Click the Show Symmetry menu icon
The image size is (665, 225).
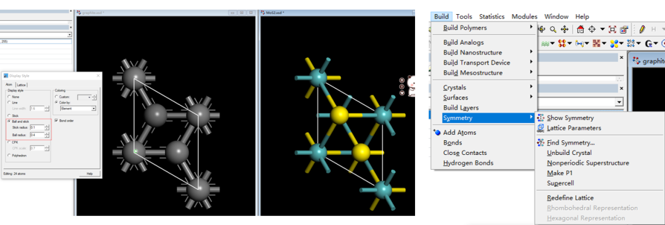click(541, 118)
